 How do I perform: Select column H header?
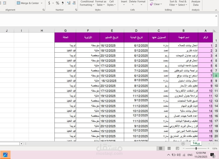pyautogui.click(x=42, y=30)
